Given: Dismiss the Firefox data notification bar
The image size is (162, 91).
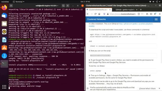Looking at the screenshot, I should tap(159, 88).
